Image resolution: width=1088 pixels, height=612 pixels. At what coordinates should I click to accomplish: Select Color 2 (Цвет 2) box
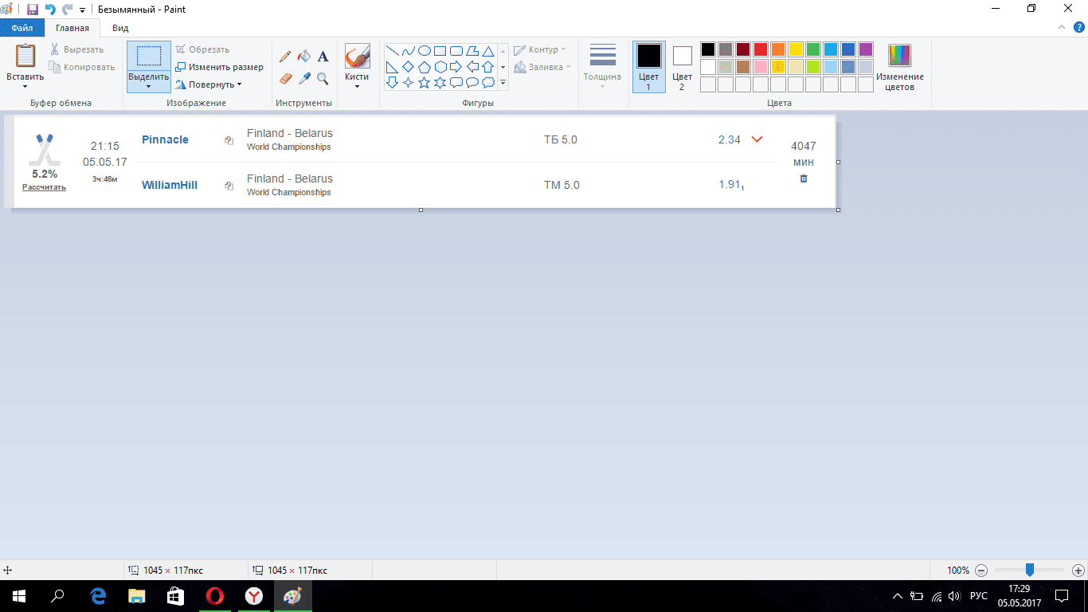click(682, 67)
